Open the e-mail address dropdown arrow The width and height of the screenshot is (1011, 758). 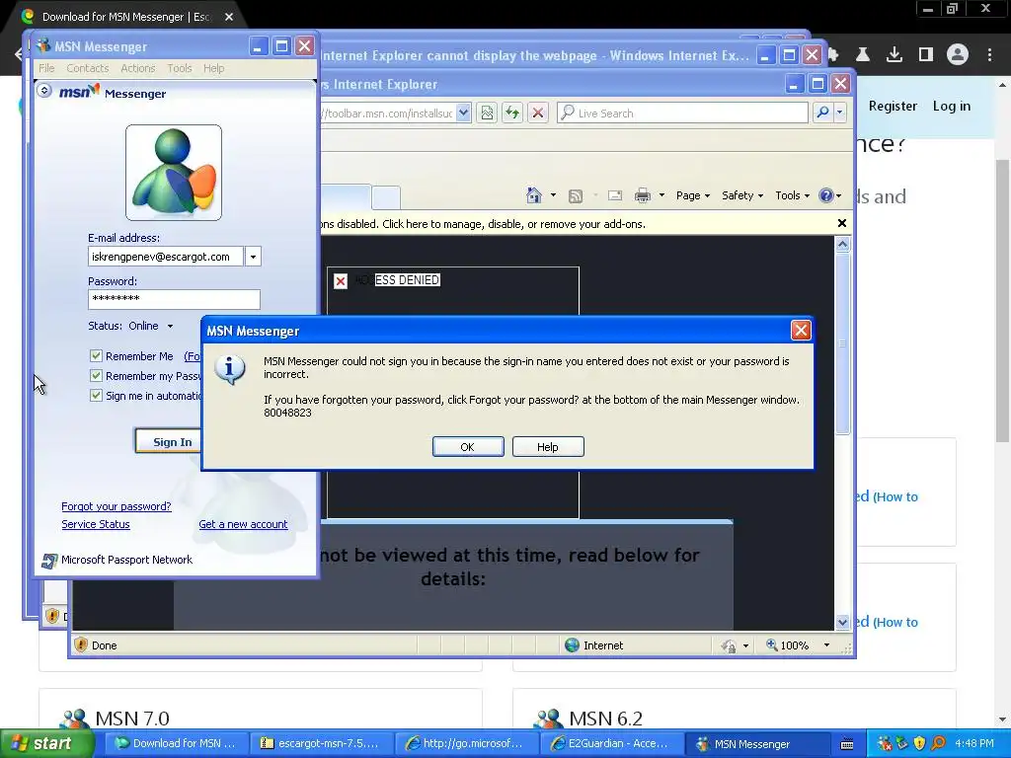(x=253, y=257)
